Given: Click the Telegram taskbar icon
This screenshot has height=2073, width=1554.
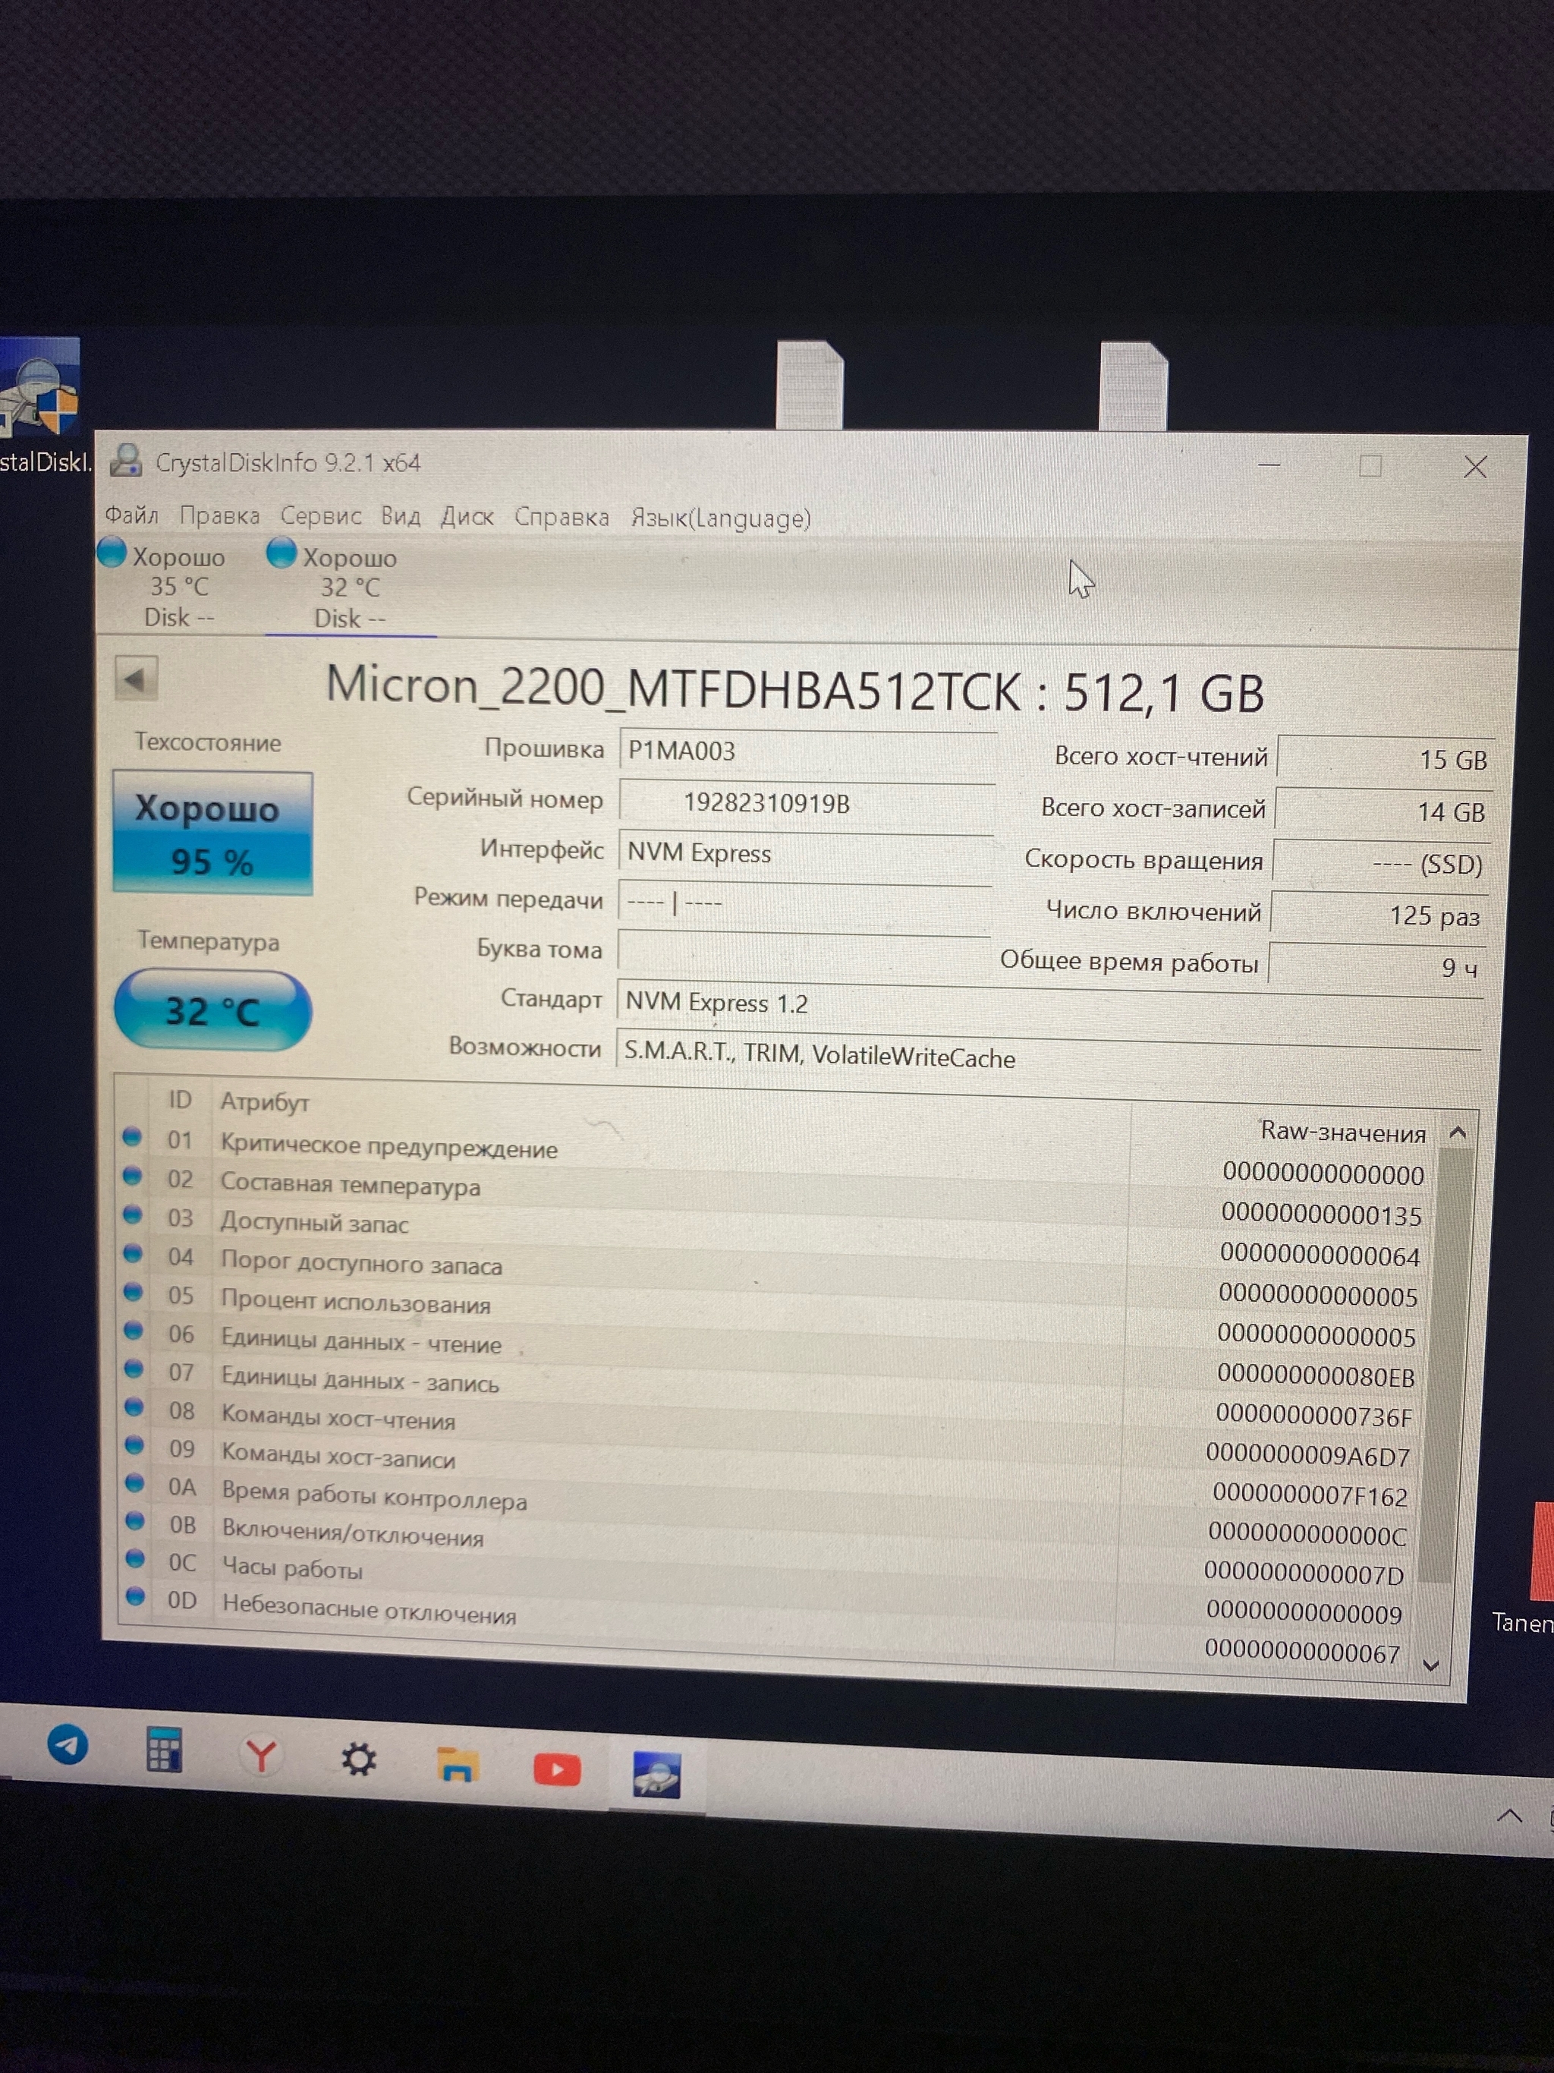Looking at the screenshot, I should (68, 1746).
